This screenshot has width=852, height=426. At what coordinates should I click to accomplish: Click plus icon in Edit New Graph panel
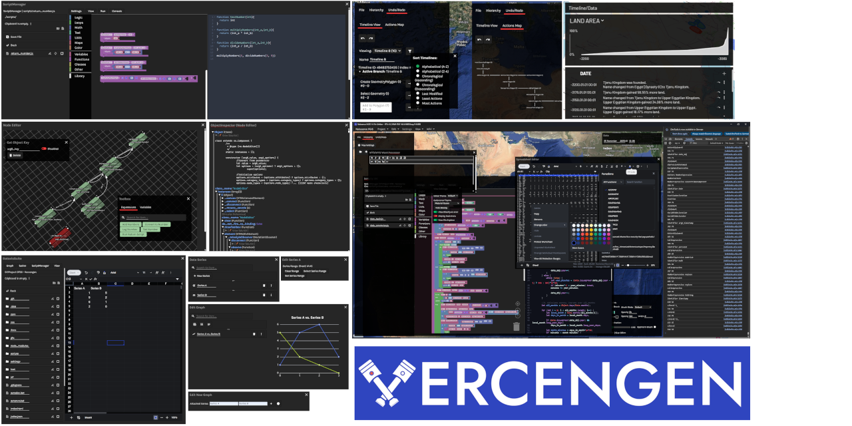pyautogui.click(x=271, y=403)
